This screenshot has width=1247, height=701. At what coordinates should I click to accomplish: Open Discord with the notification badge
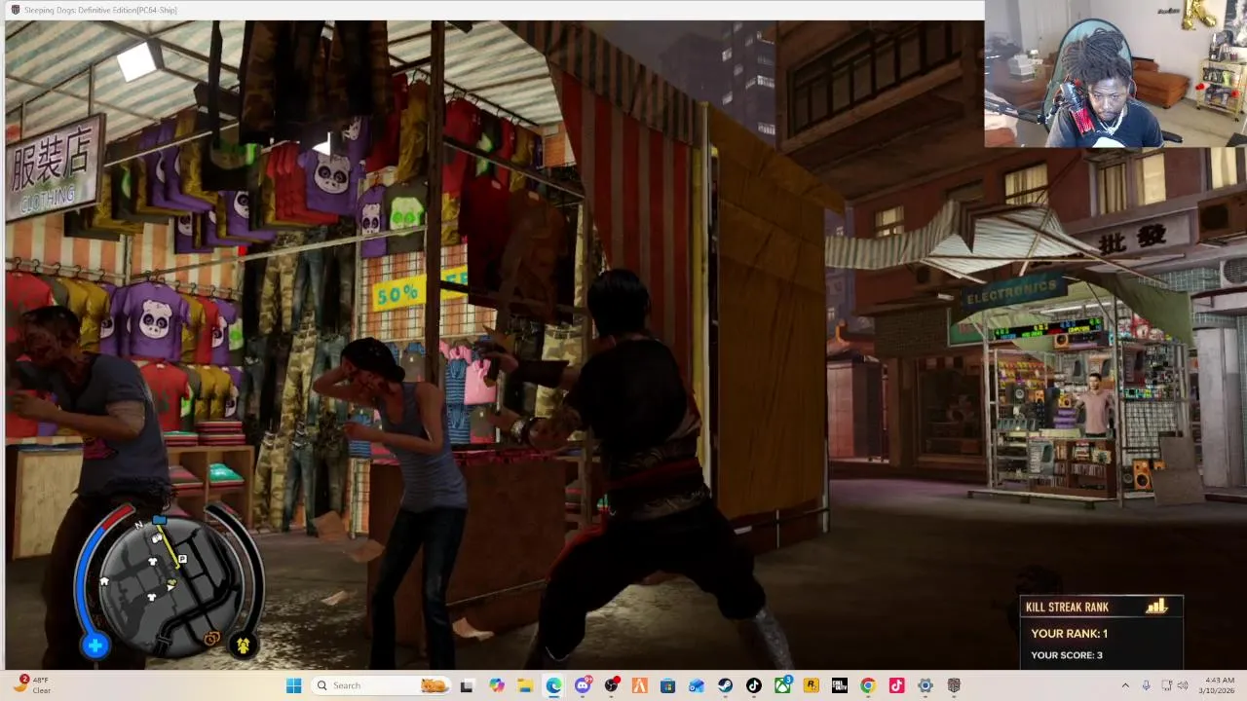(583, 685)
